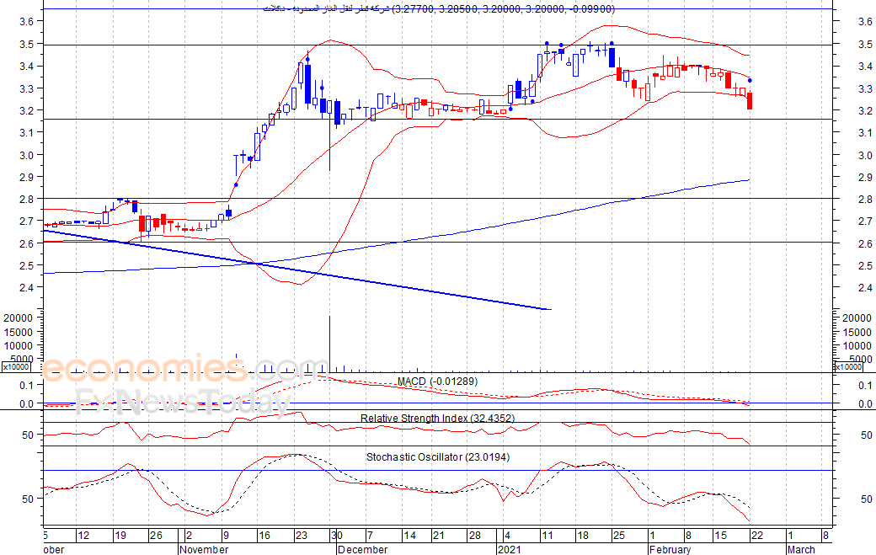876x555 pixels.
Task: Click the 0.1 MACD scale label on right axis
Action: (865, 385)
